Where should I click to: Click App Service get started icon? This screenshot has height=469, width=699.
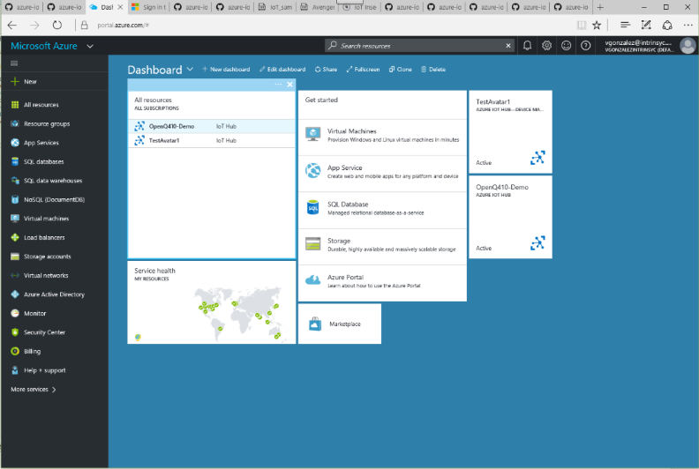click(313, 171)
